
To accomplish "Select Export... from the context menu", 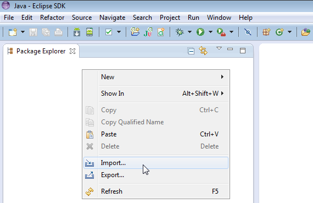I will click(x=156, y=175).
